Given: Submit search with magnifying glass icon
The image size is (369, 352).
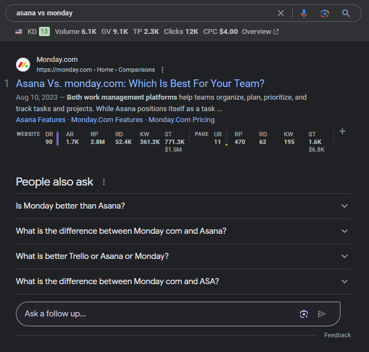Looking at the screenshot, I should 346,13.
